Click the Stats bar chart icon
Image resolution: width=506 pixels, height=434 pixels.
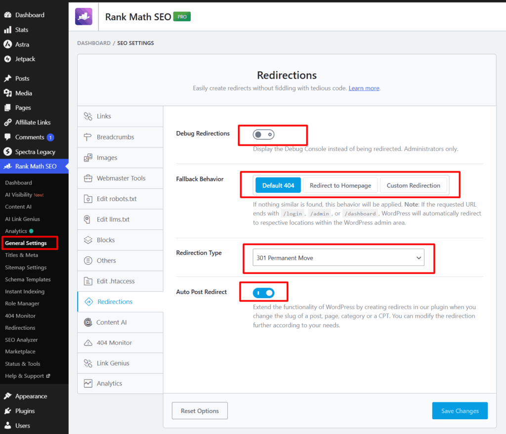[x=8, y=30]
